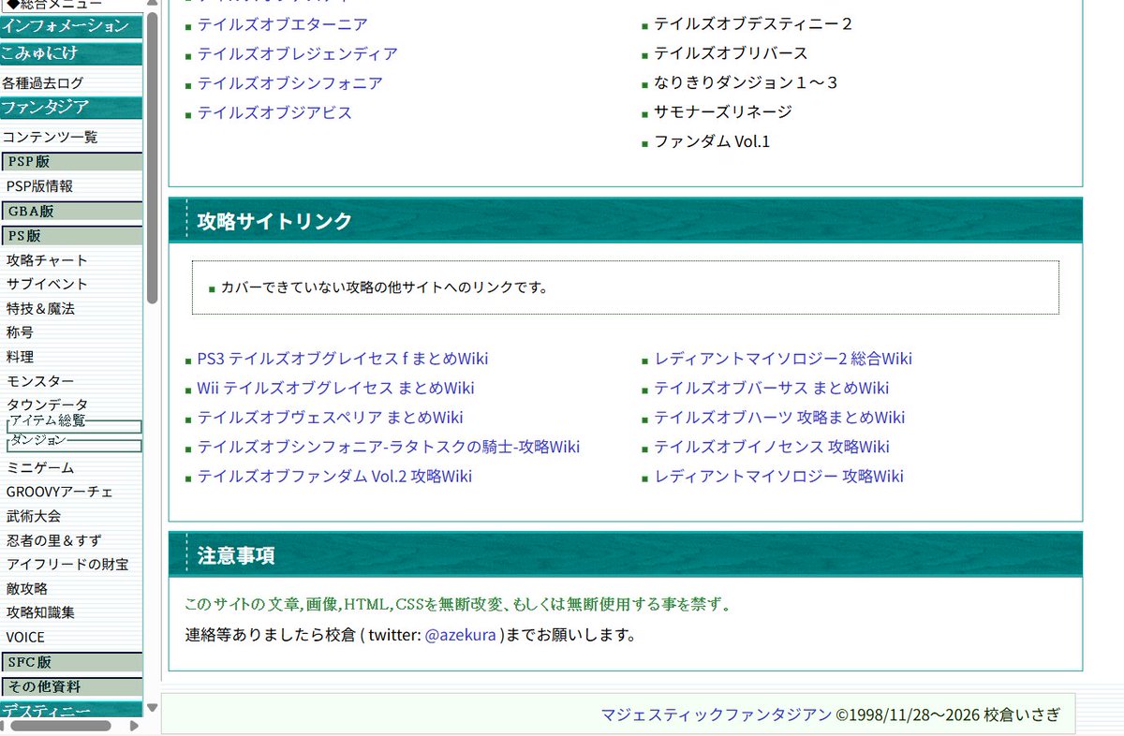Click ファンダム Vol.1 text

point(712,142)
